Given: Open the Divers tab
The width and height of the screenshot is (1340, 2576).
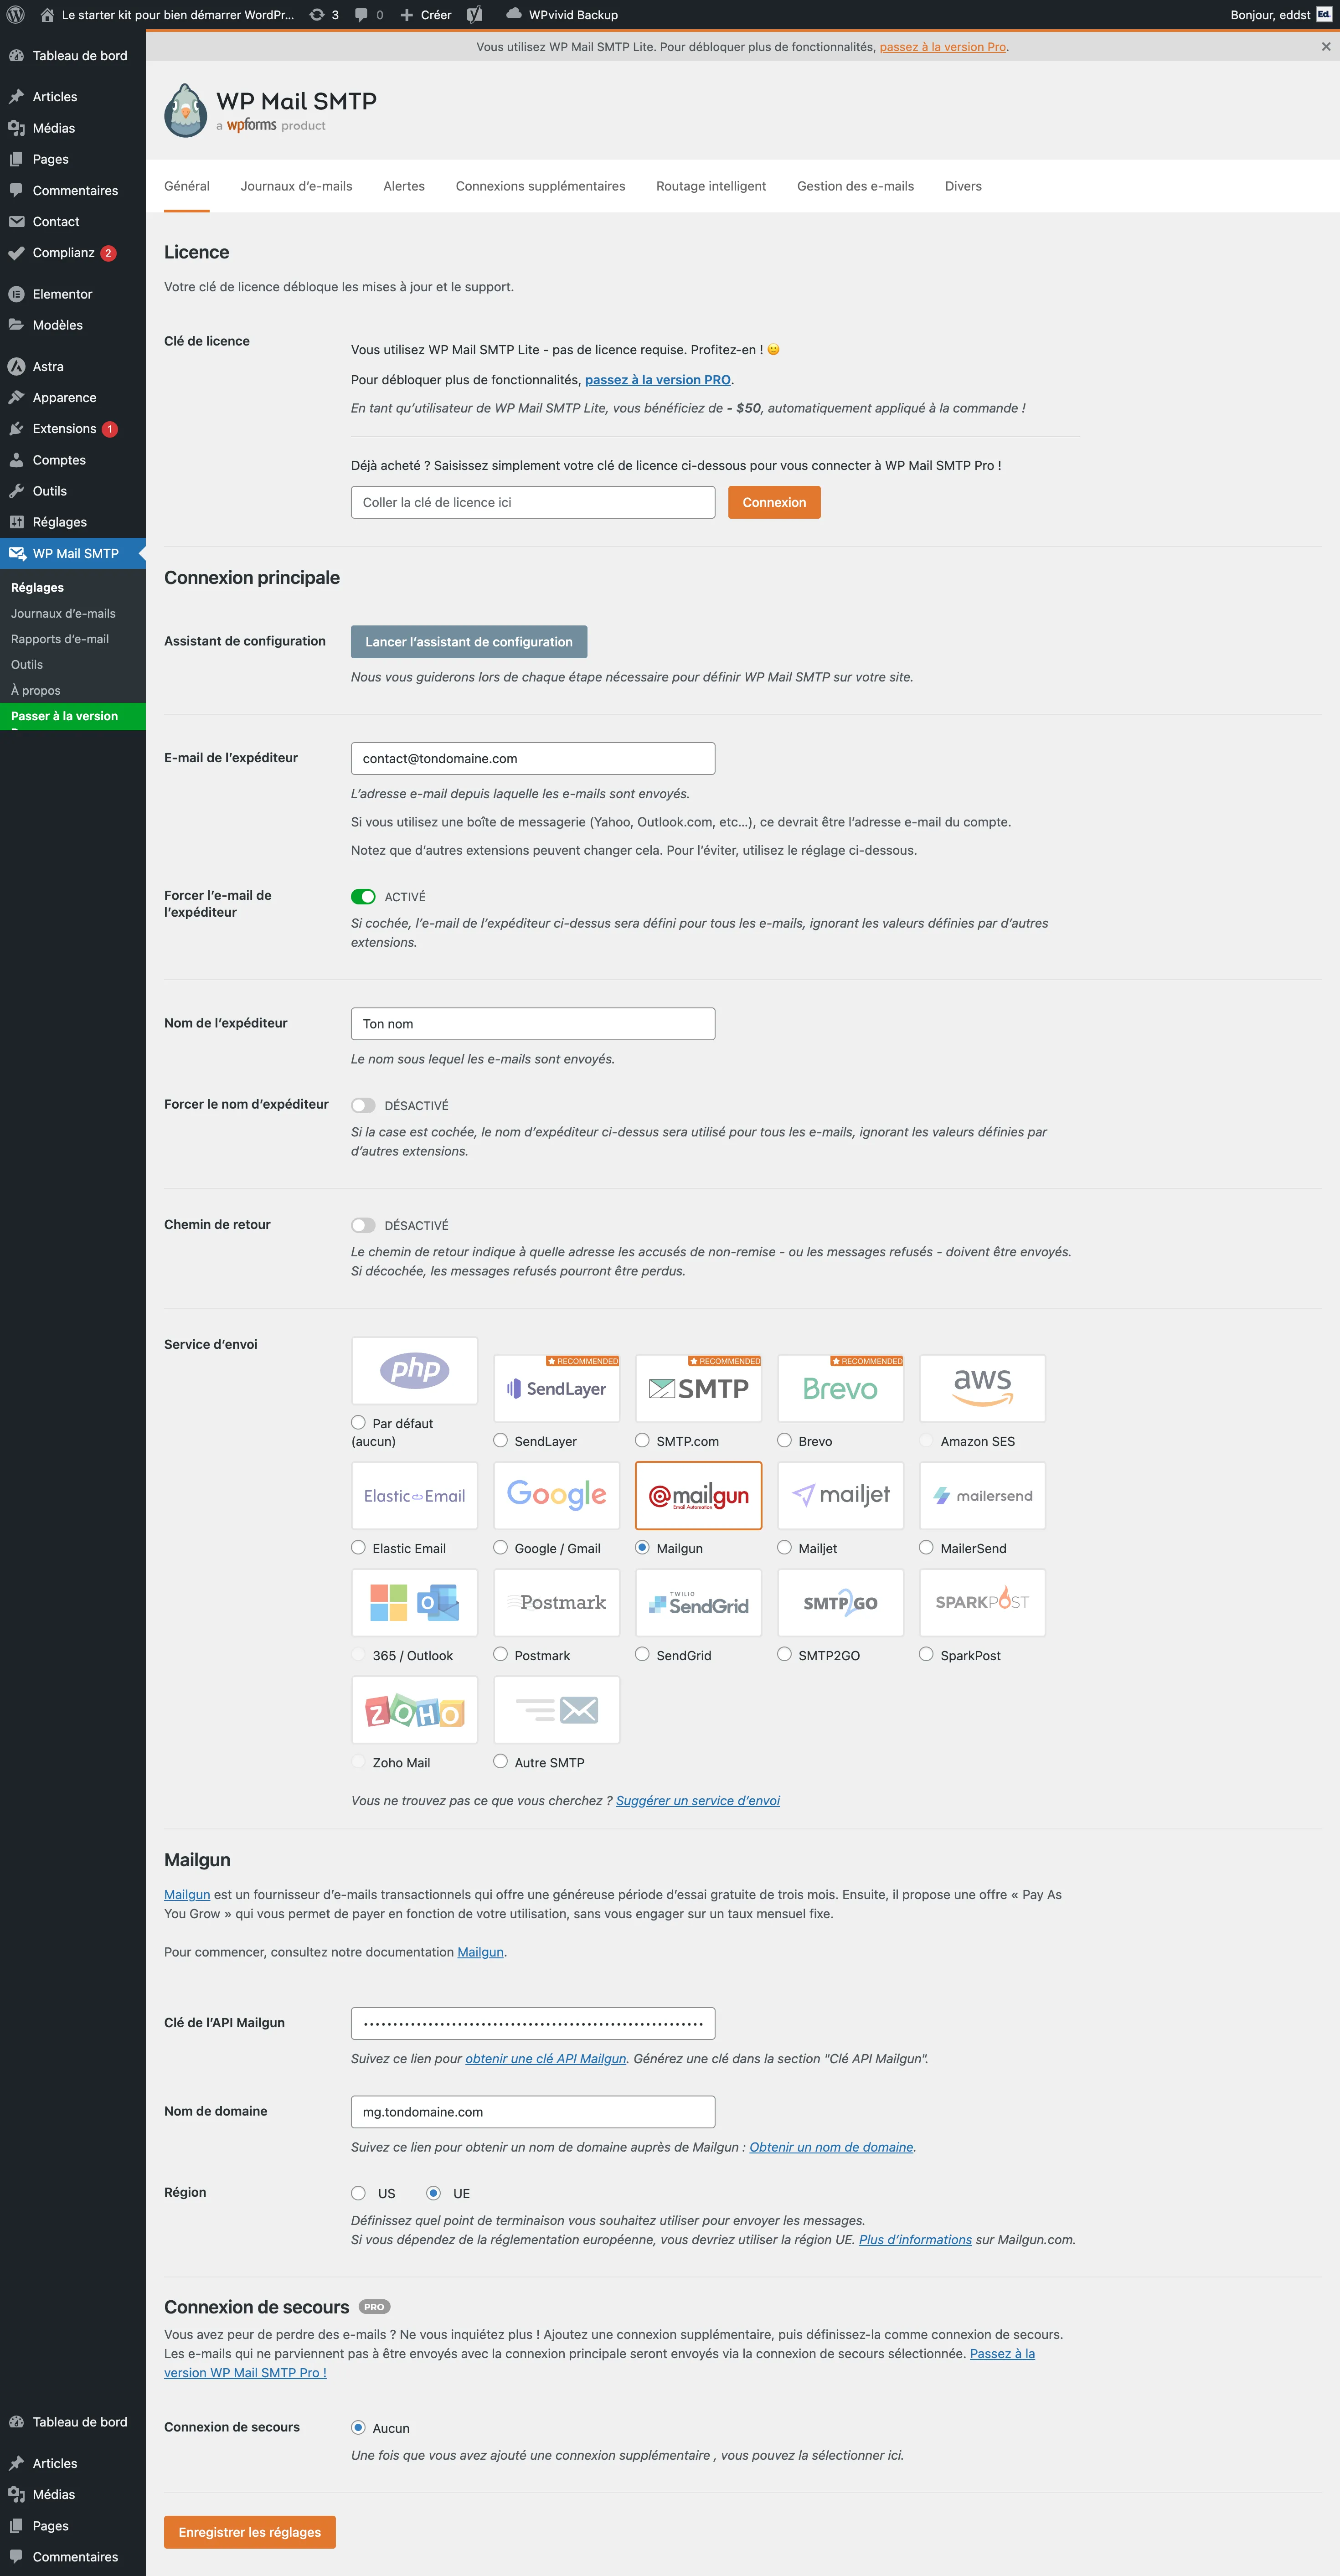Looking at the screenshot, I should [x=963, y=186].
